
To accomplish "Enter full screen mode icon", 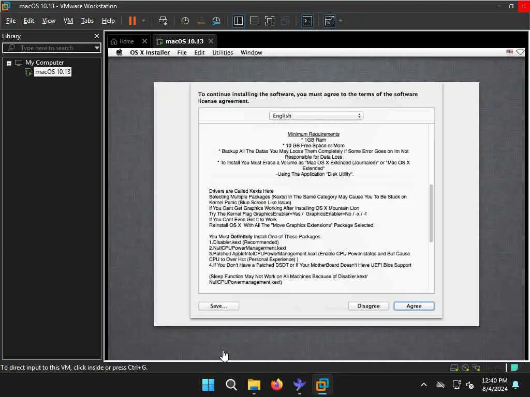I will click(269, 21).
